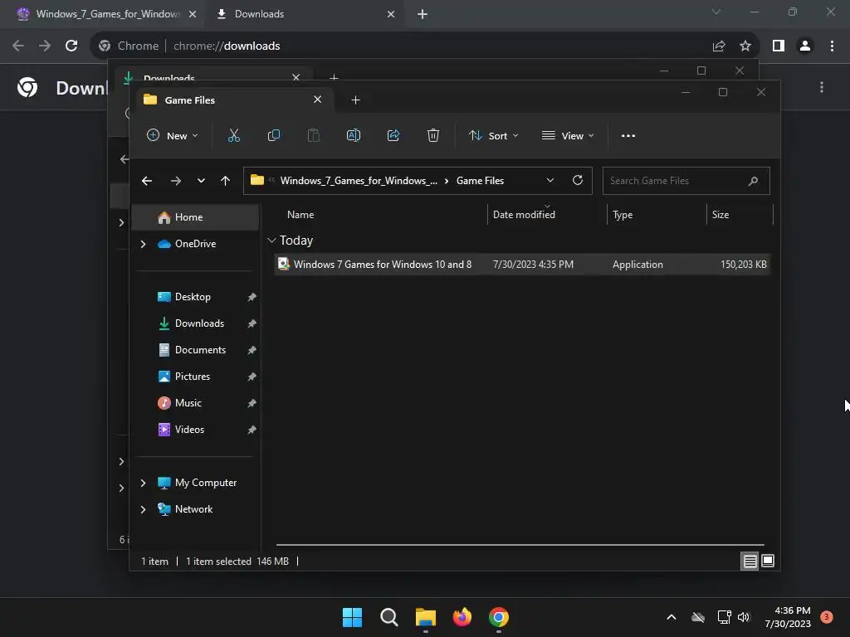Open the Chrome profile avatar menu
The height and width of the screenshot is (637, 850).
pos(805,46)
